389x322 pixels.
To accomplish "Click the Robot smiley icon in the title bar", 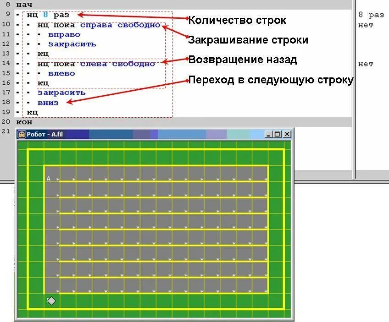I will 21,135.
